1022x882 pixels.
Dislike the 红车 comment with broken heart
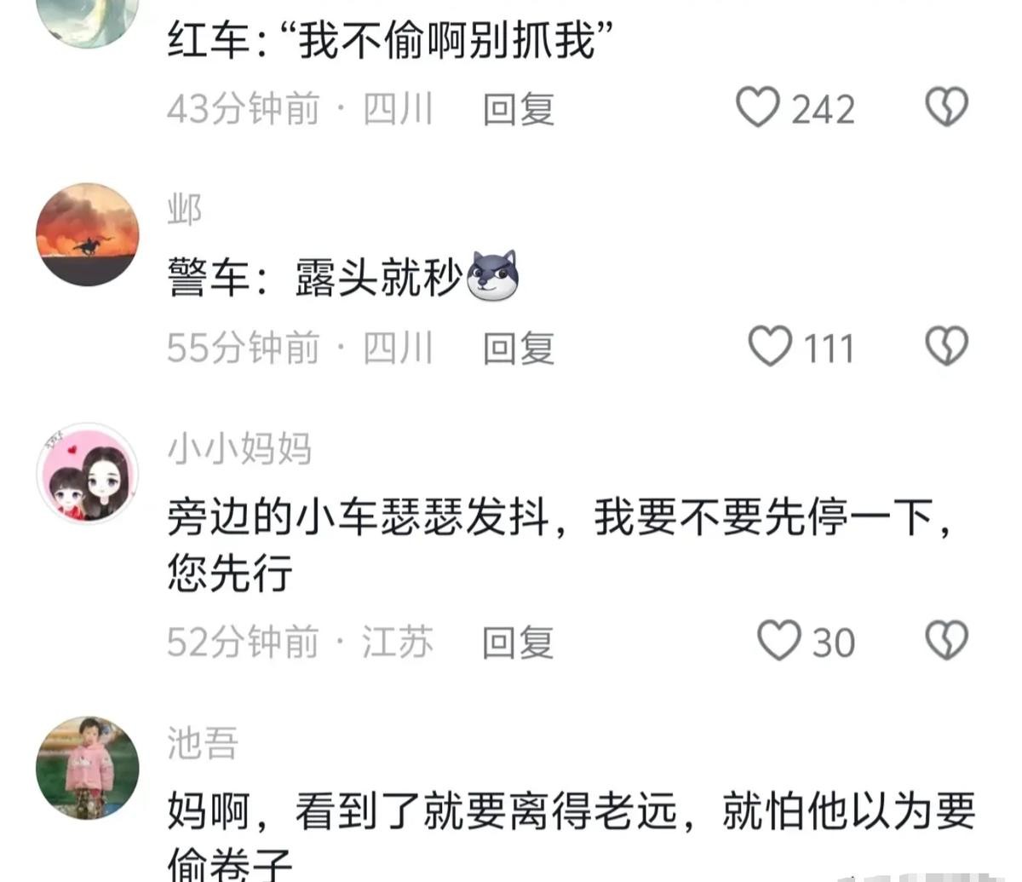tap(946, 107)
